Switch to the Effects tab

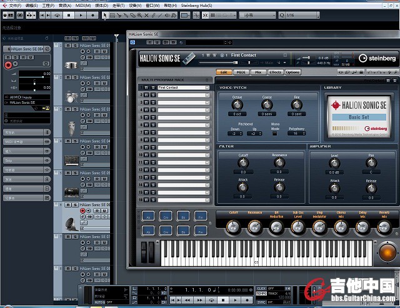(275, 72)
